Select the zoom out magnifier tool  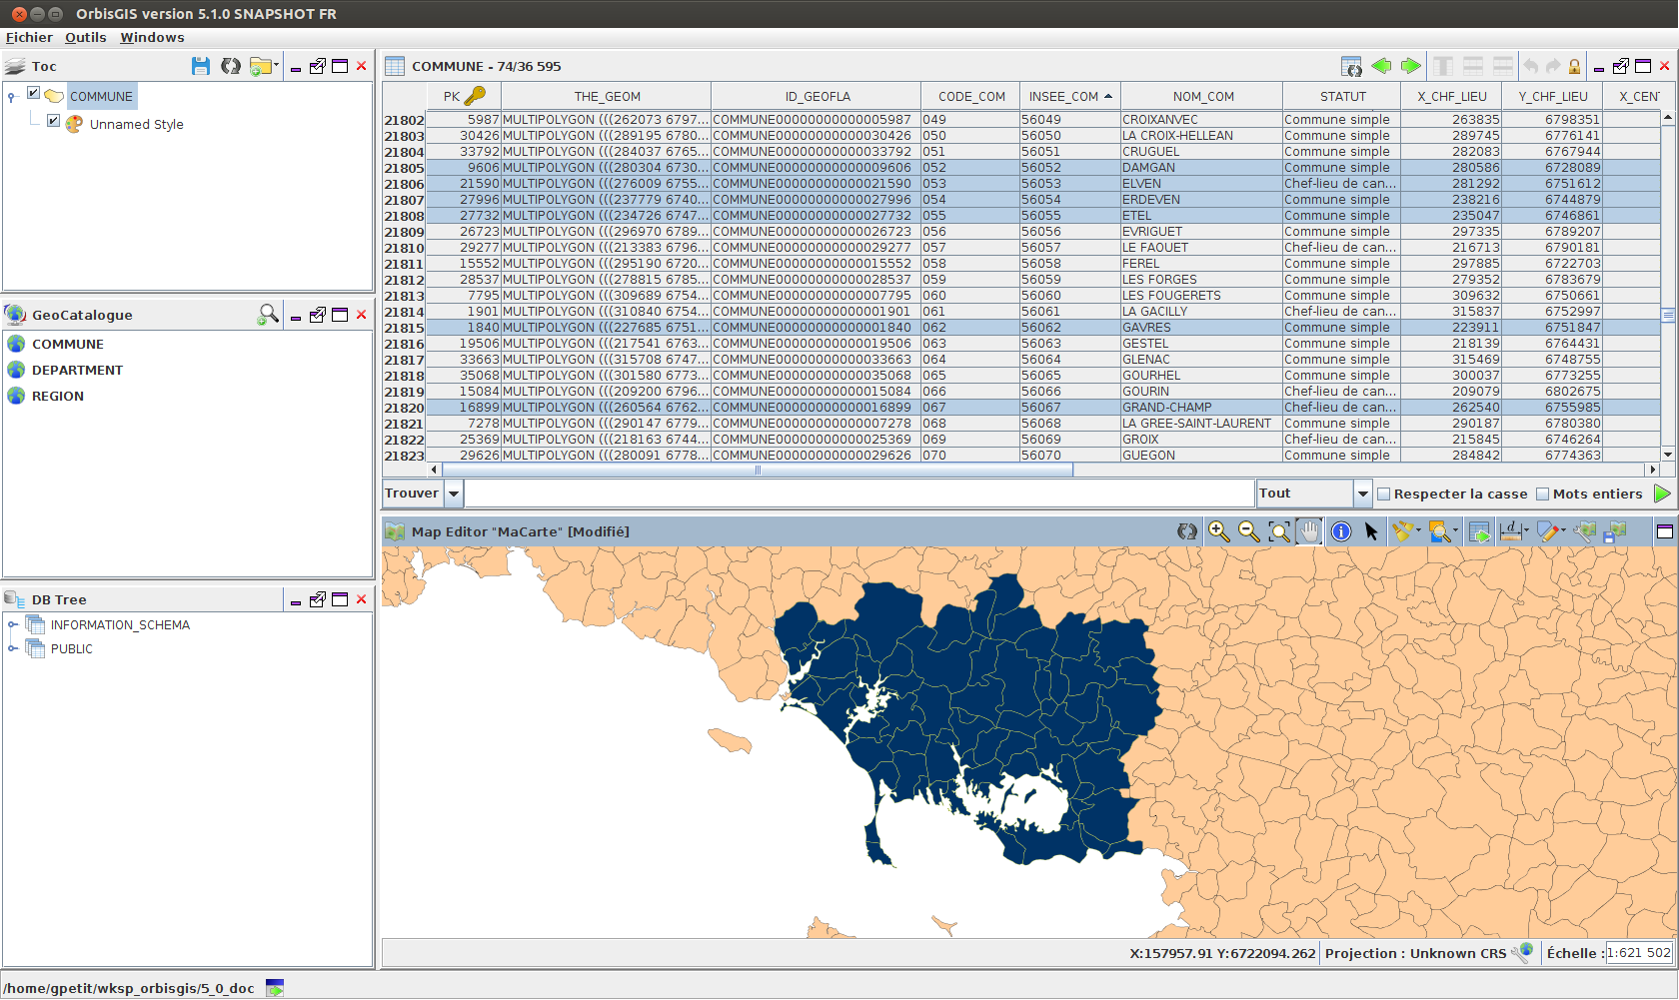(x=1248, y=531)
